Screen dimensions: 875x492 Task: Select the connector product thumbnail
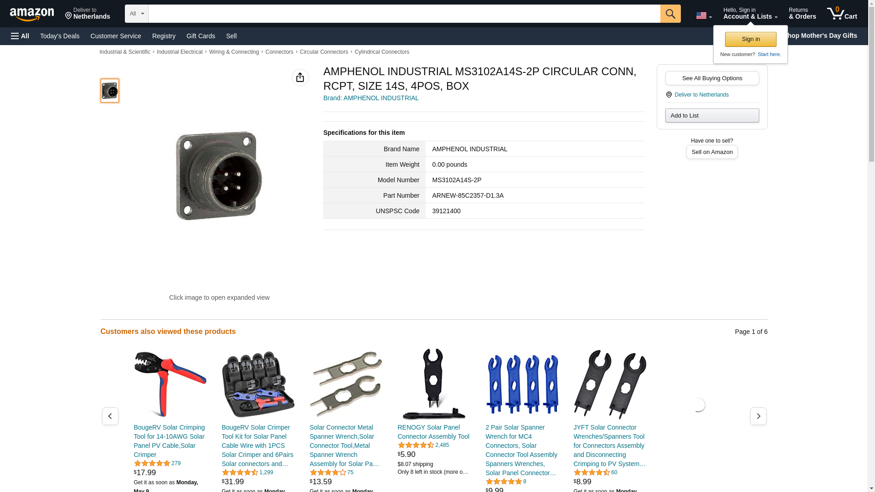(x=110, y=91)
